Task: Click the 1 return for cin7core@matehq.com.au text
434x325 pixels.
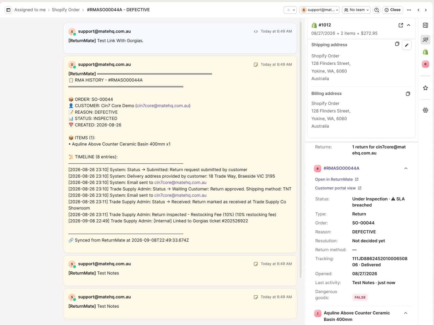Action: (x=379, y=150)
